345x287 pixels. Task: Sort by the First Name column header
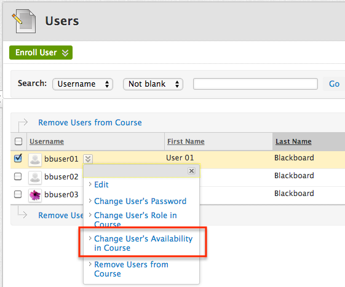(186, 141)
